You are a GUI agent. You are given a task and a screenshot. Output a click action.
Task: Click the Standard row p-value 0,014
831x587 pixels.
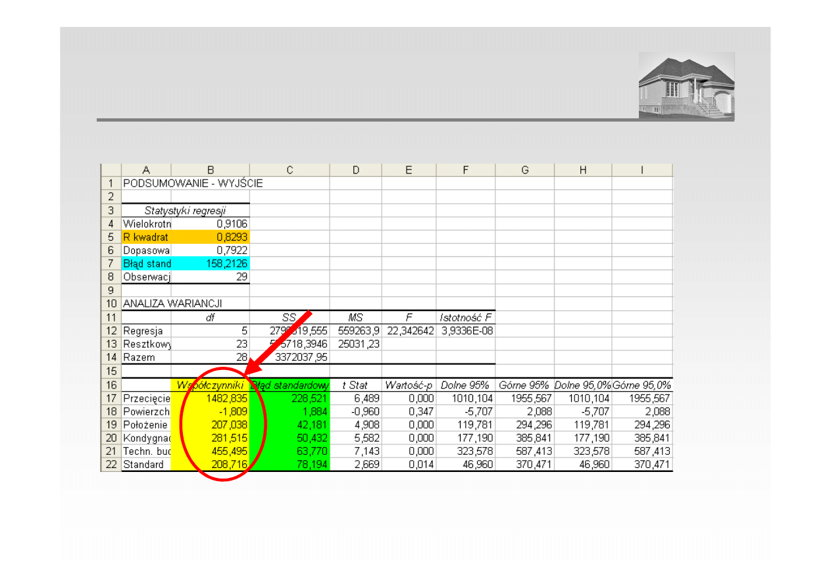click(409, 465)
